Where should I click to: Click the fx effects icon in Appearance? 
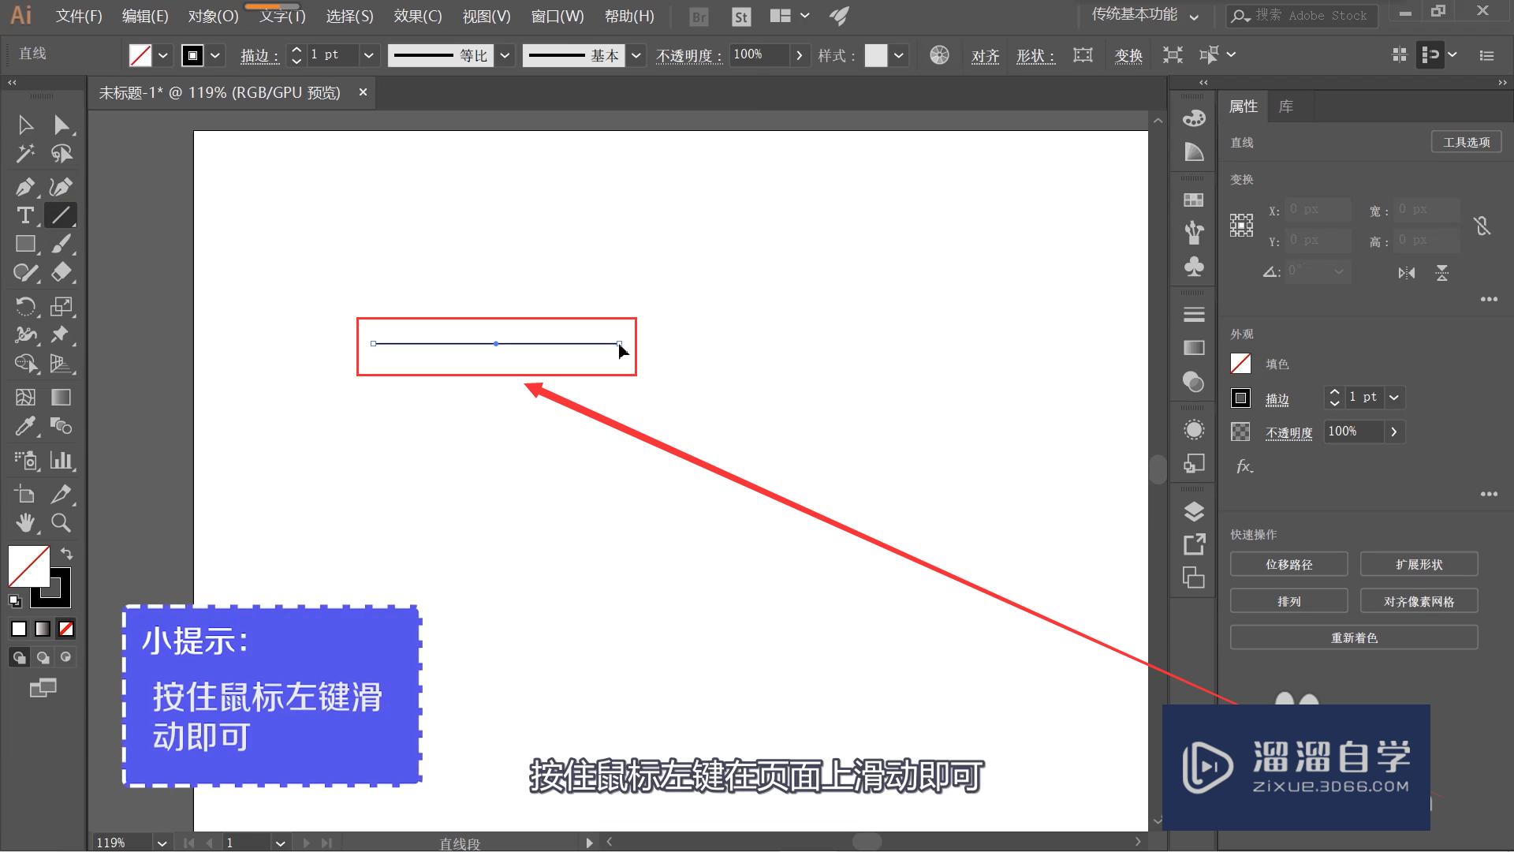[x=1244, y=466]
